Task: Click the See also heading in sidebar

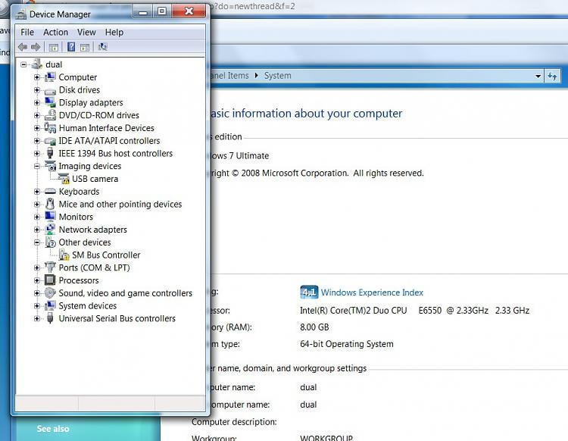Action: click(x=53, y=429)
